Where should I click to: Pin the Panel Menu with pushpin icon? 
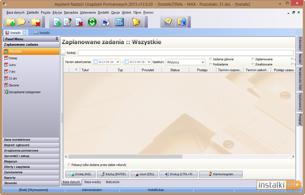click(x=57, y=39)
